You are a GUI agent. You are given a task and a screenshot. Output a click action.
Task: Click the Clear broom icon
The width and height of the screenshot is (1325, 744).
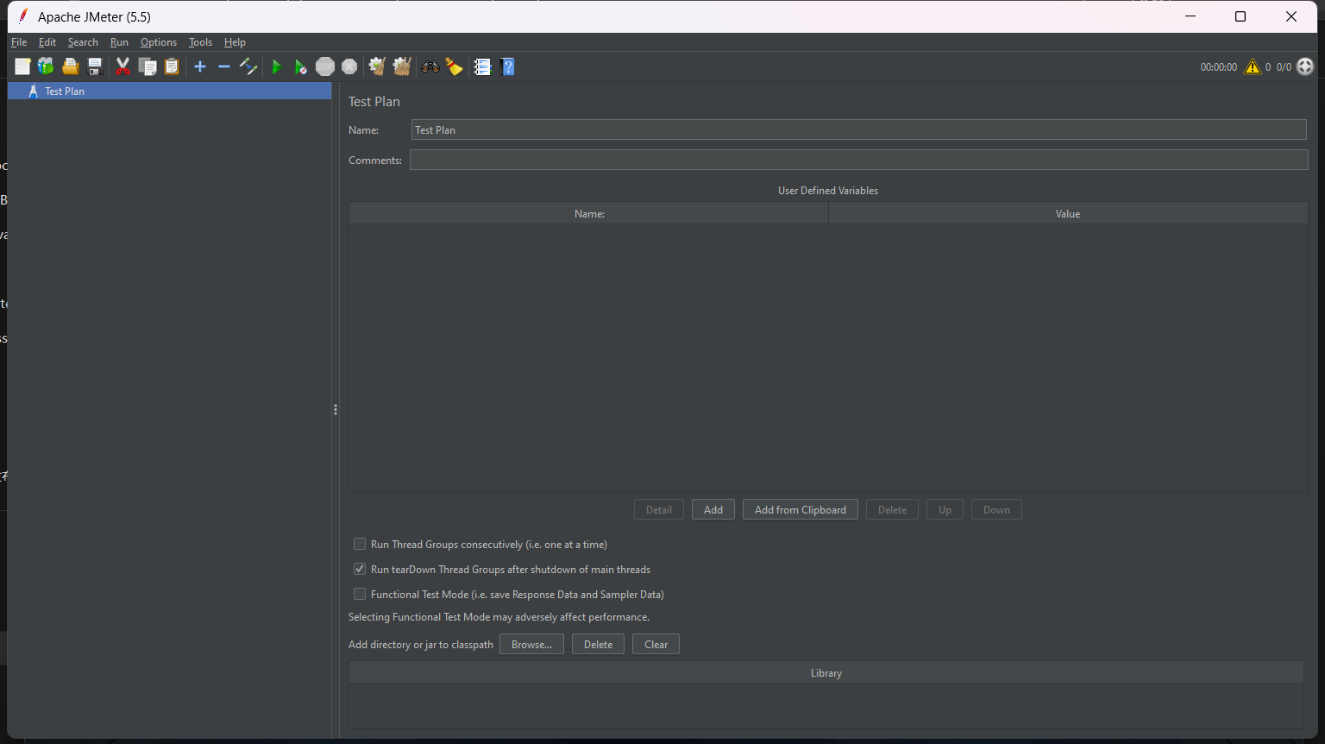pyautogui.click(x=377, y=66)
